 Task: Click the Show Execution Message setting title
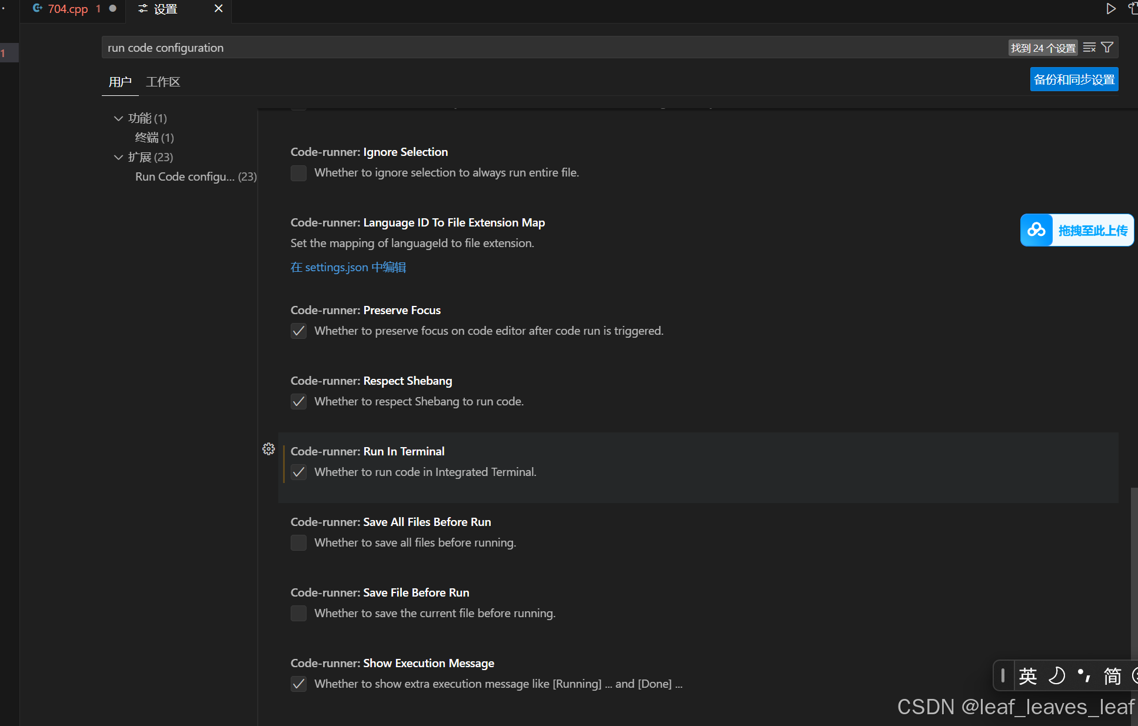(x=428, y=663)
